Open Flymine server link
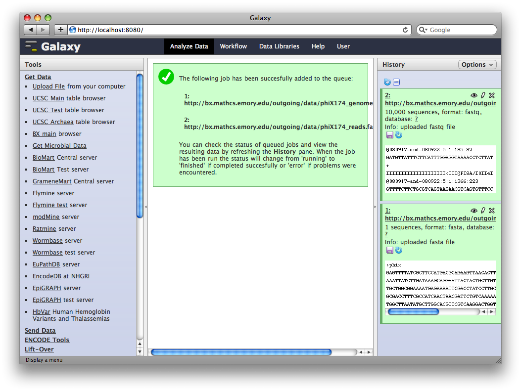 click(x=44, y=193)
